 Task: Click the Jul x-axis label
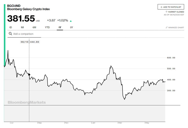tap(12, 123)
